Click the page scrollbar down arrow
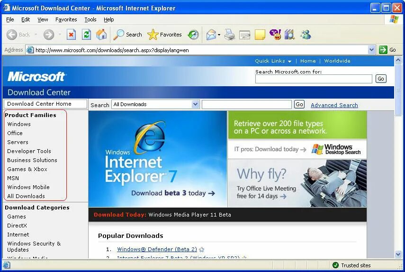Viewport: 405px width, 272px height. 398,254
